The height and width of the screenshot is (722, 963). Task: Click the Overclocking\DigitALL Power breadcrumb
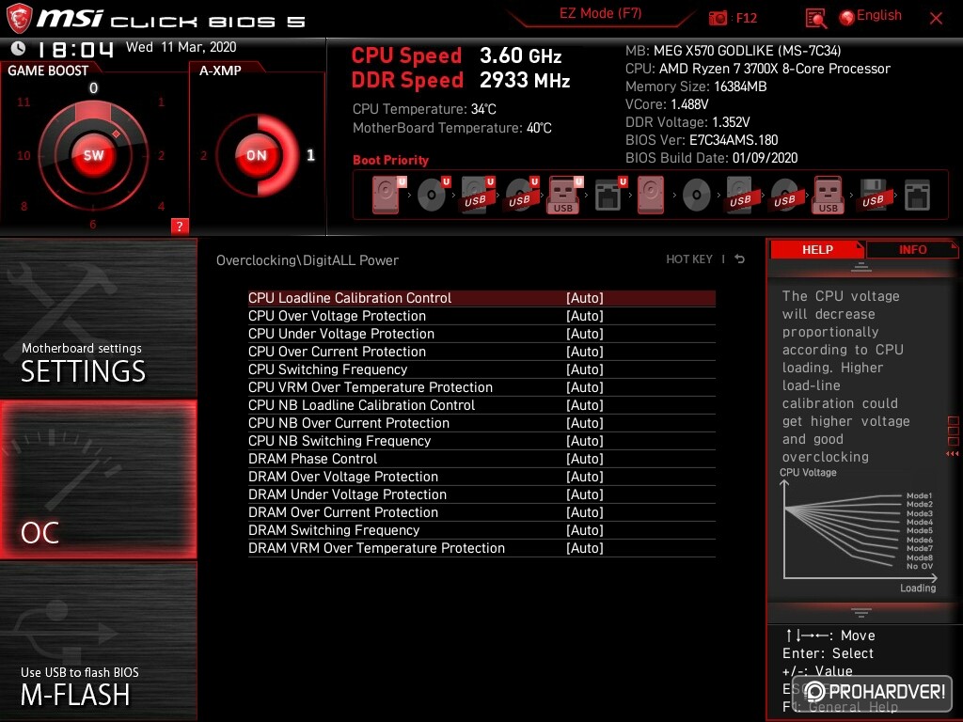[308, 260]
